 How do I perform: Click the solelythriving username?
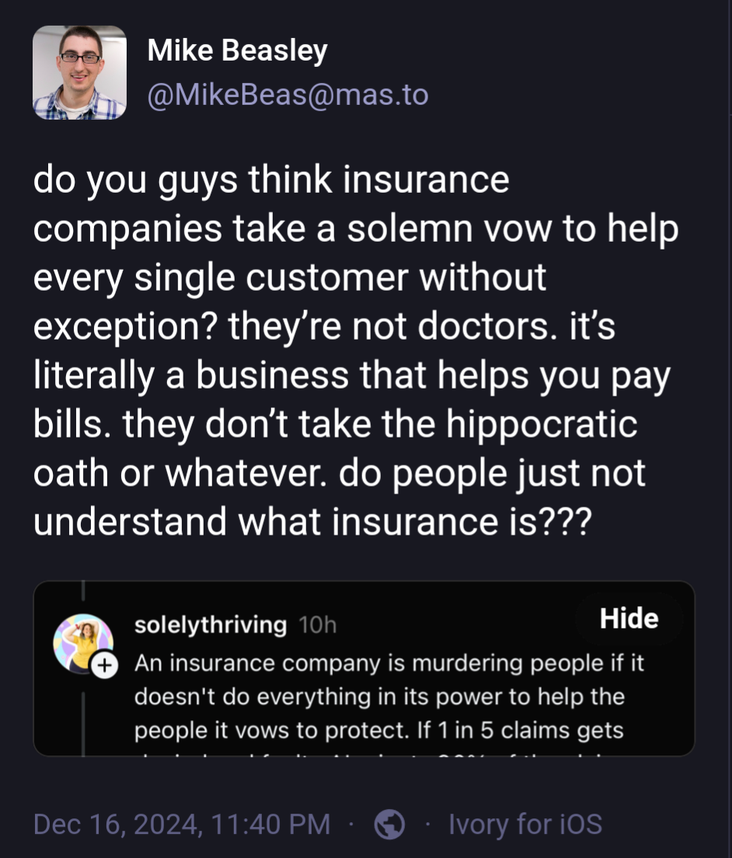point(211,625)
